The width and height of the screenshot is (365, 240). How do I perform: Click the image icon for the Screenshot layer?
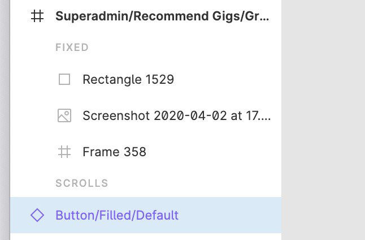pyautogui.click(x=64, y=115)
